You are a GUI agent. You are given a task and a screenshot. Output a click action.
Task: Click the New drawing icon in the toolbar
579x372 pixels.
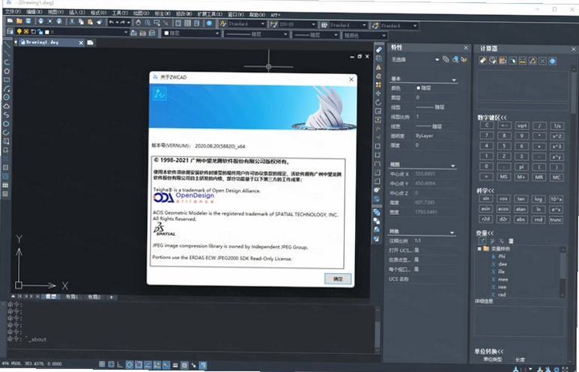pyautogui.click(x=10, y=22)
